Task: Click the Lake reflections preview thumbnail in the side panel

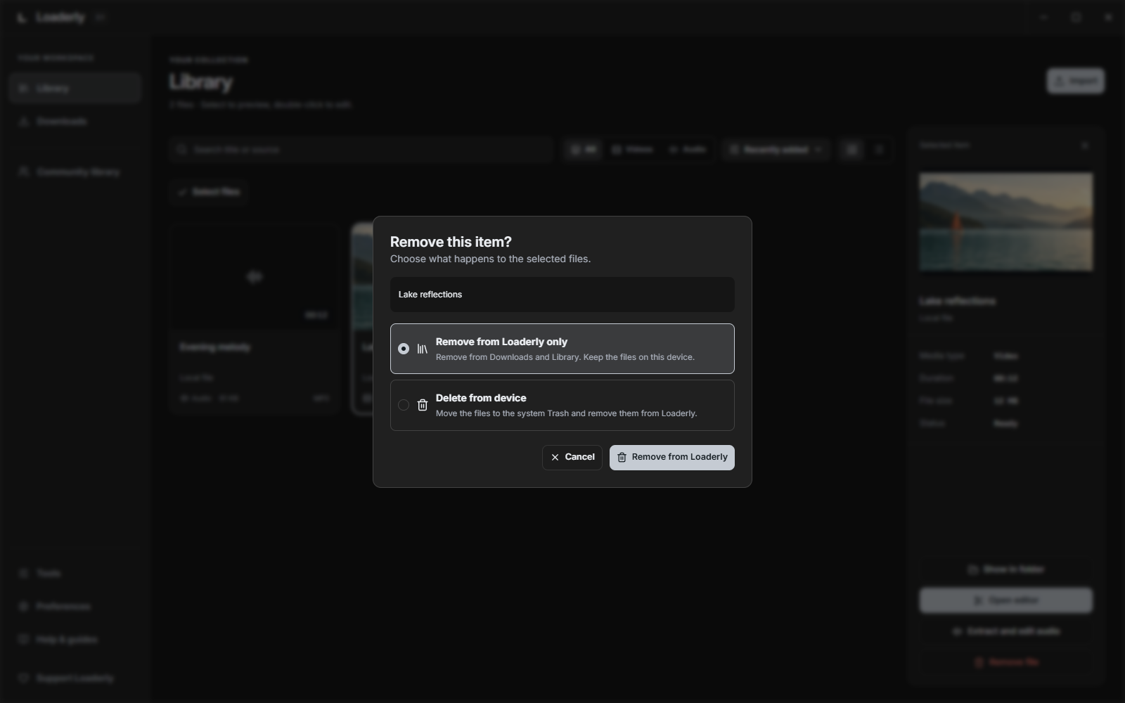Action: [x=1006, y=221]
